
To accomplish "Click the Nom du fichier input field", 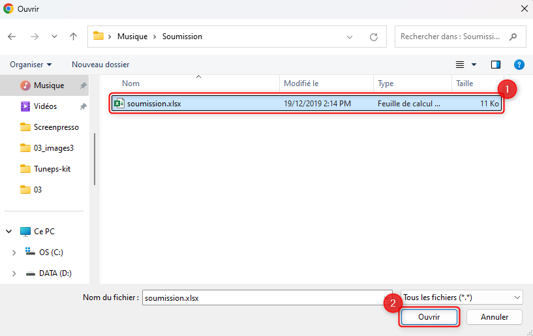I will click(261, 298).
